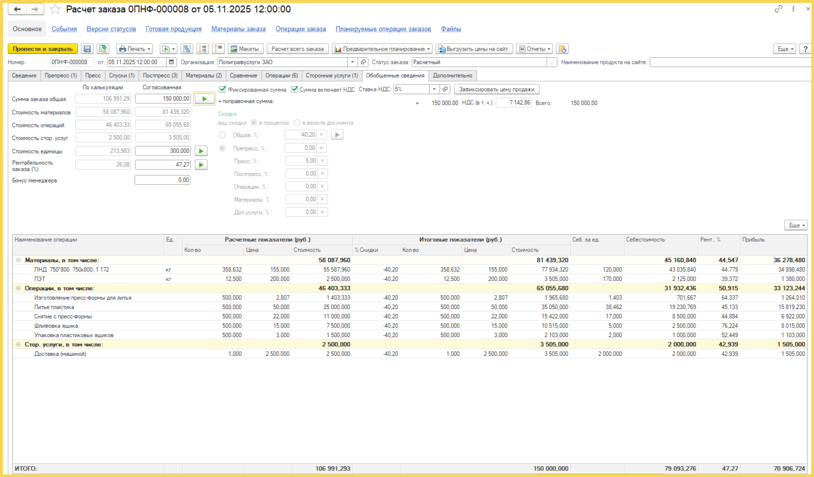The width and height of the screenshot is (814, 477).
Task: Toggle the Сумма включает НДС checkbox
Action: pos(295,89)
